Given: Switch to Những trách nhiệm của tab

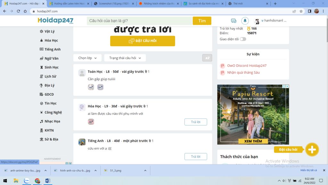Looking at the screenshot, I should [160, 4].
